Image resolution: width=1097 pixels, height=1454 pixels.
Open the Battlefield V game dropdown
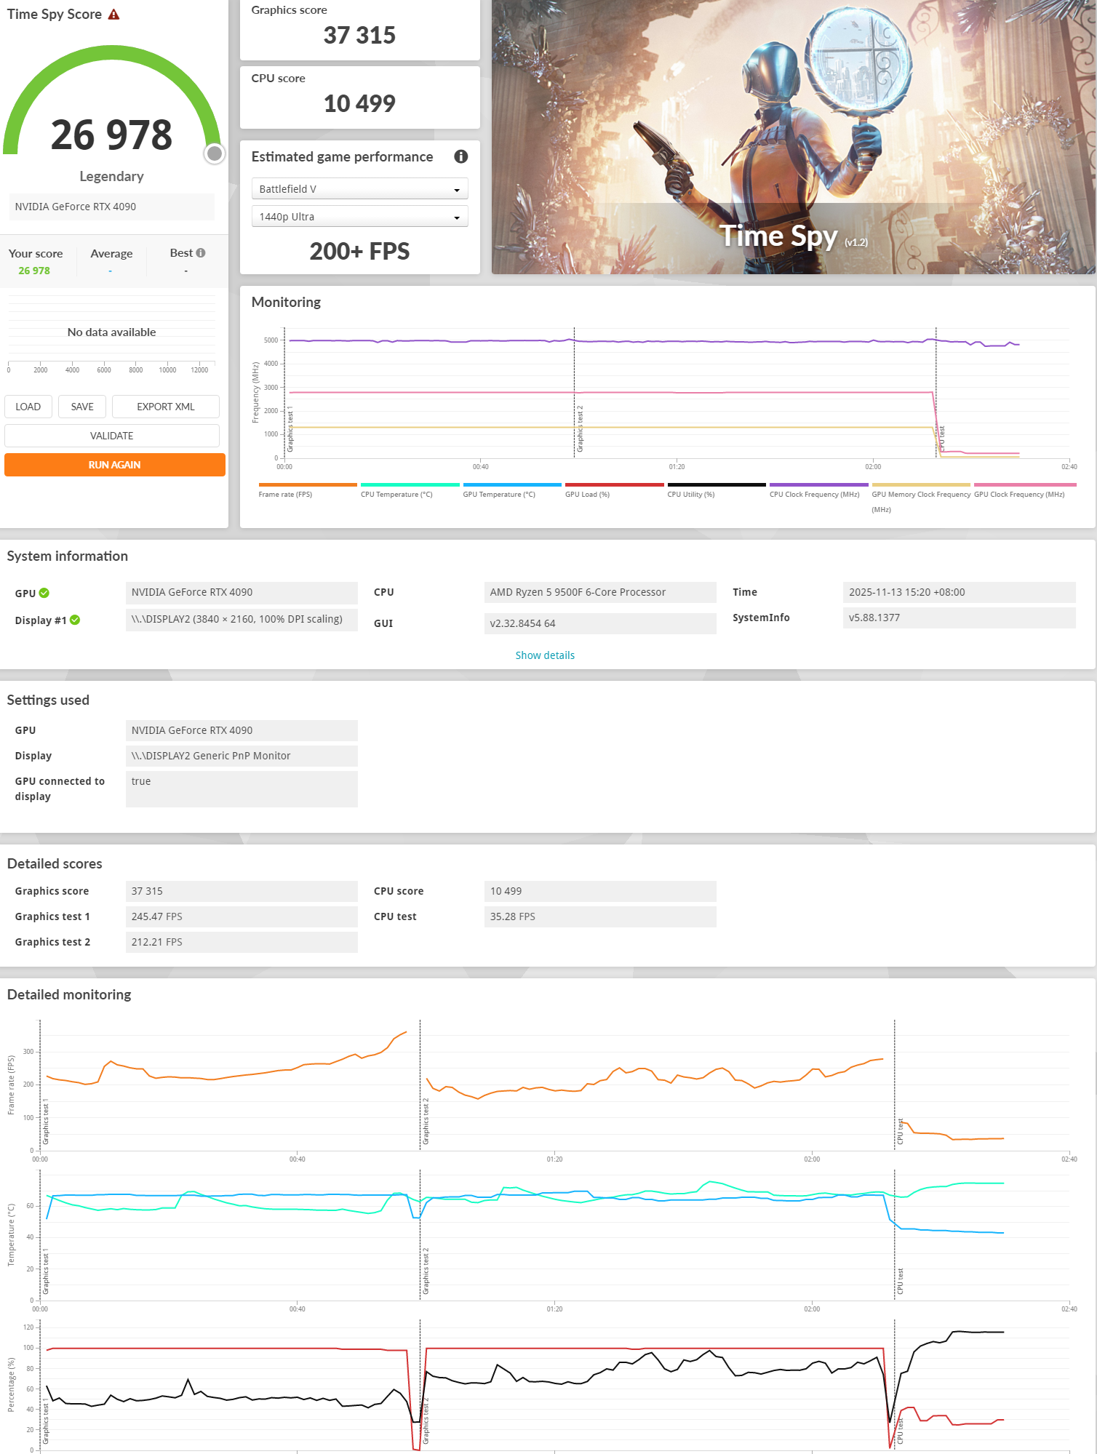[x=359, y=189]
